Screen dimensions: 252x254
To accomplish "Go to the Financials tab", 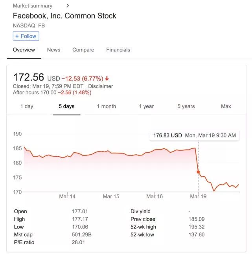I will (x=118, y=50).
